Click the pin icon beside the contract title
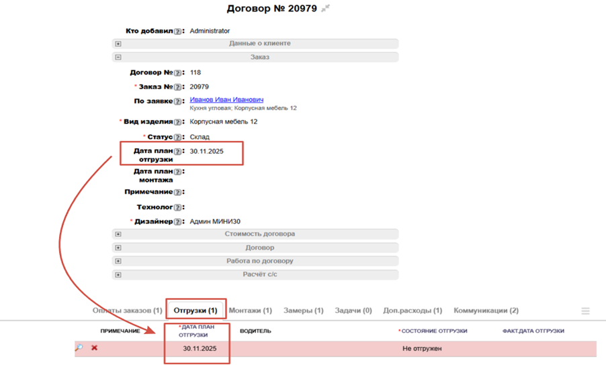The width and height of the screenshot is (606, 367). 325,9
